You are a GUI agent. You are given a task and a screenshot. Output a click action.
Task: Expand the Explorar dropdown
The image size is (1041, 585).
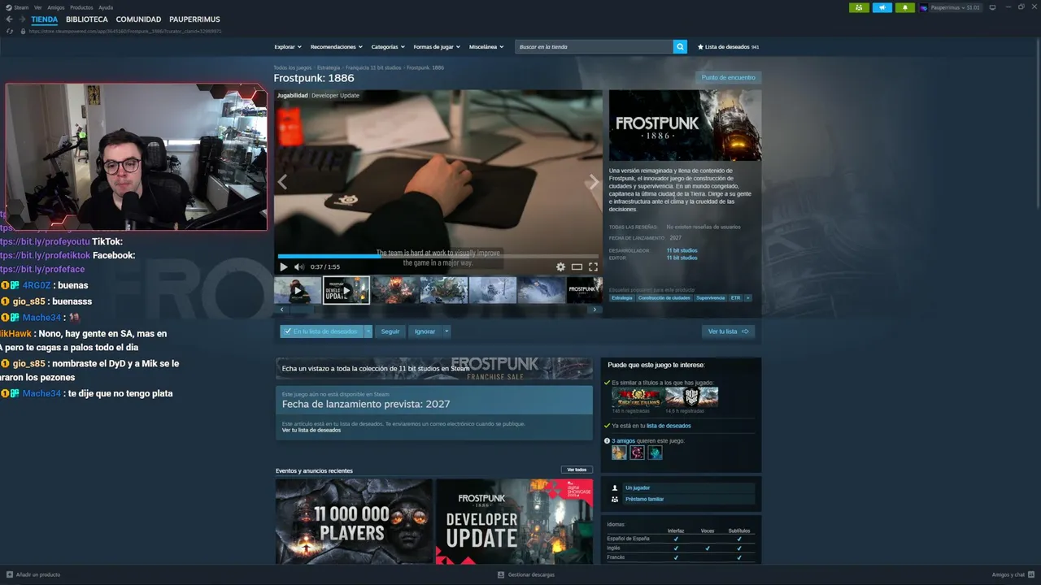[x=288, y=47]
